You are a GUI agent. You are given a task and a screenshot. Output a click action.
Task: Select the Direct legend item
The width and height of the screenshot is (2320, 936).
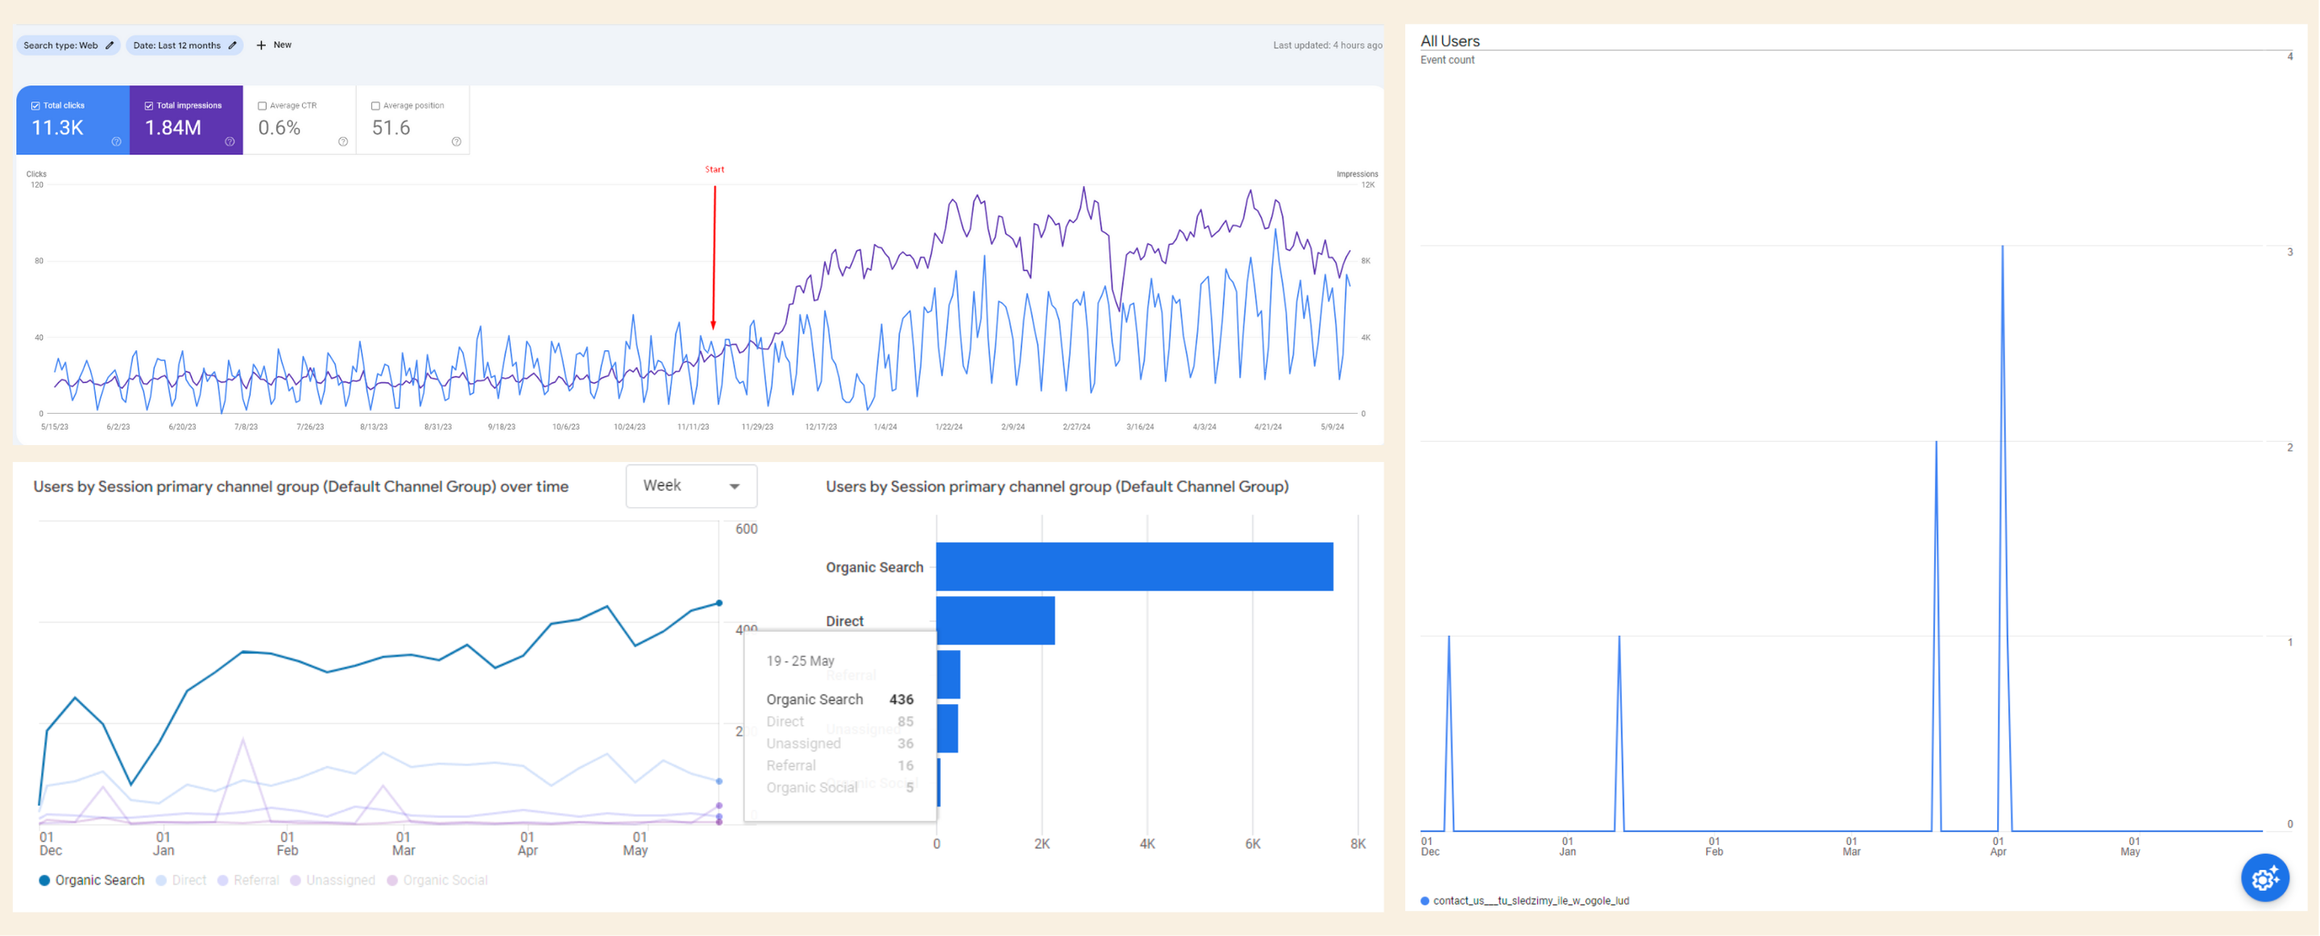click(x=188, y=880)
